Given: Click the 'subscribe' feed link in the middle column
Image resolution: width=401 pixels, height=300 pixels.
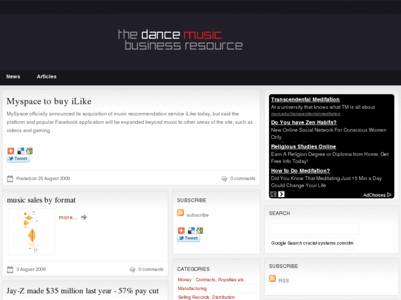Looking at the screenshot, I should (x=197, y=215).
